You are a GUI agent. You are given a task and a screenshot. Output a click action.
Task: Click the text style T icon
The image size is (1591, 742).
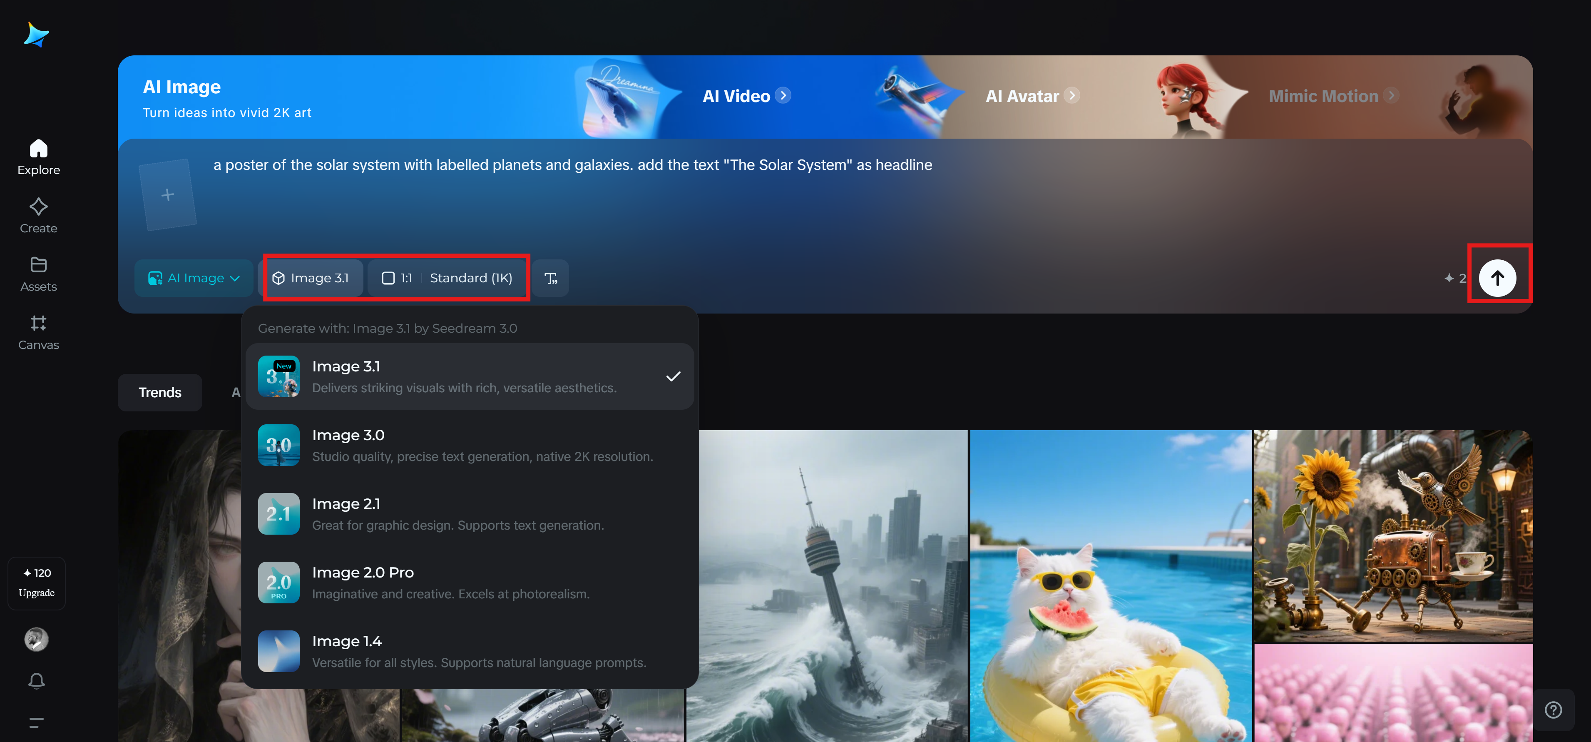[550, 279]
